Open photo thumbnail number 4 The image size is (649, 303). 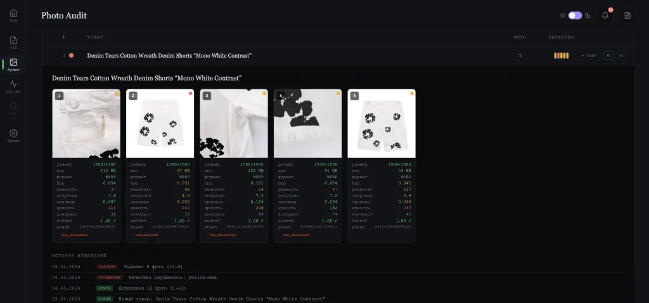coord(307,124)
